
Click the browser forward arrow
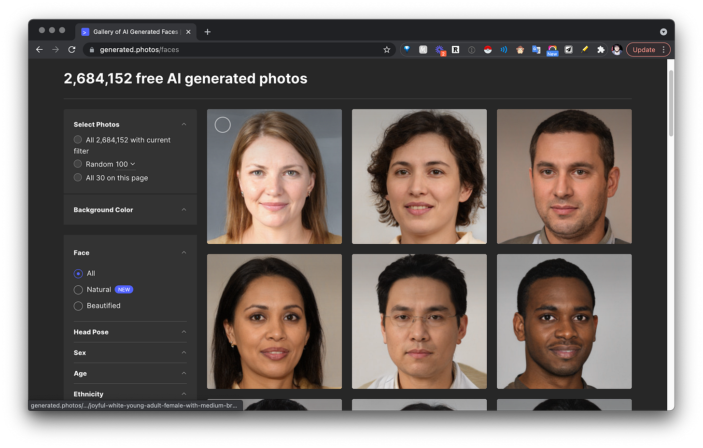pos(56,50)
